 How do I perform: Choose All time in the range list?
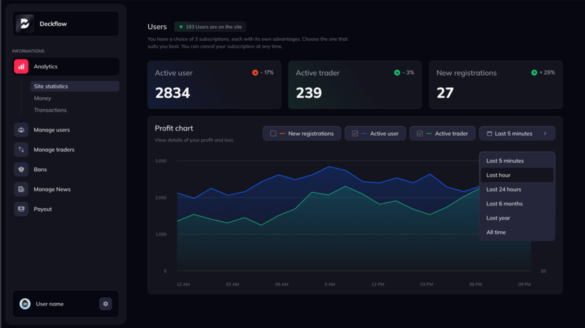(496, 232)
